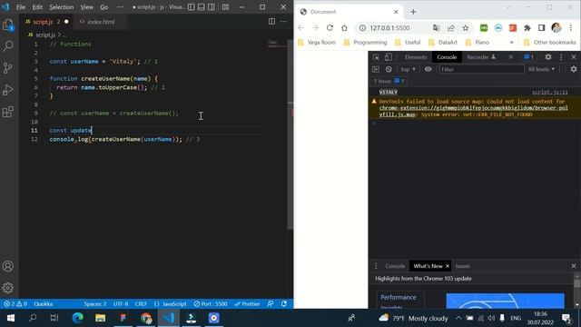Open notifications bell in the status bar

pos(284,304)
